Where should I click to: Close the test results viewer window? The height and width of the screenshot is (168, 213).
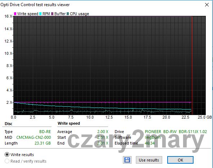[x=207, y=5]
